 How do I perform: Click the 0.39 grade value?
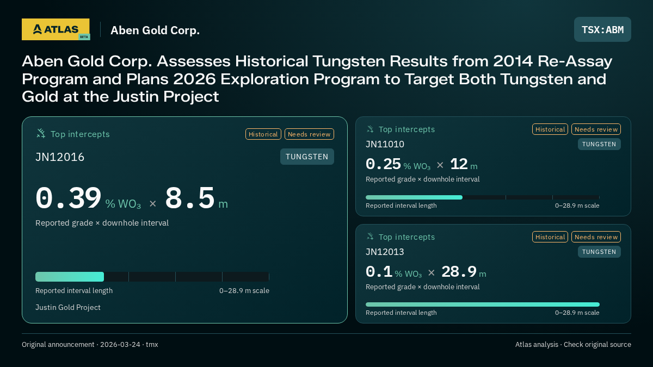(69, 198)
